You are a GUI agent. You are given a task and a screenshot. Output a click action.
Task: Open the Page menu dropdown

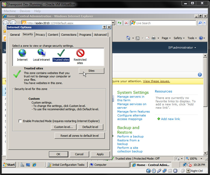[166, 38]
